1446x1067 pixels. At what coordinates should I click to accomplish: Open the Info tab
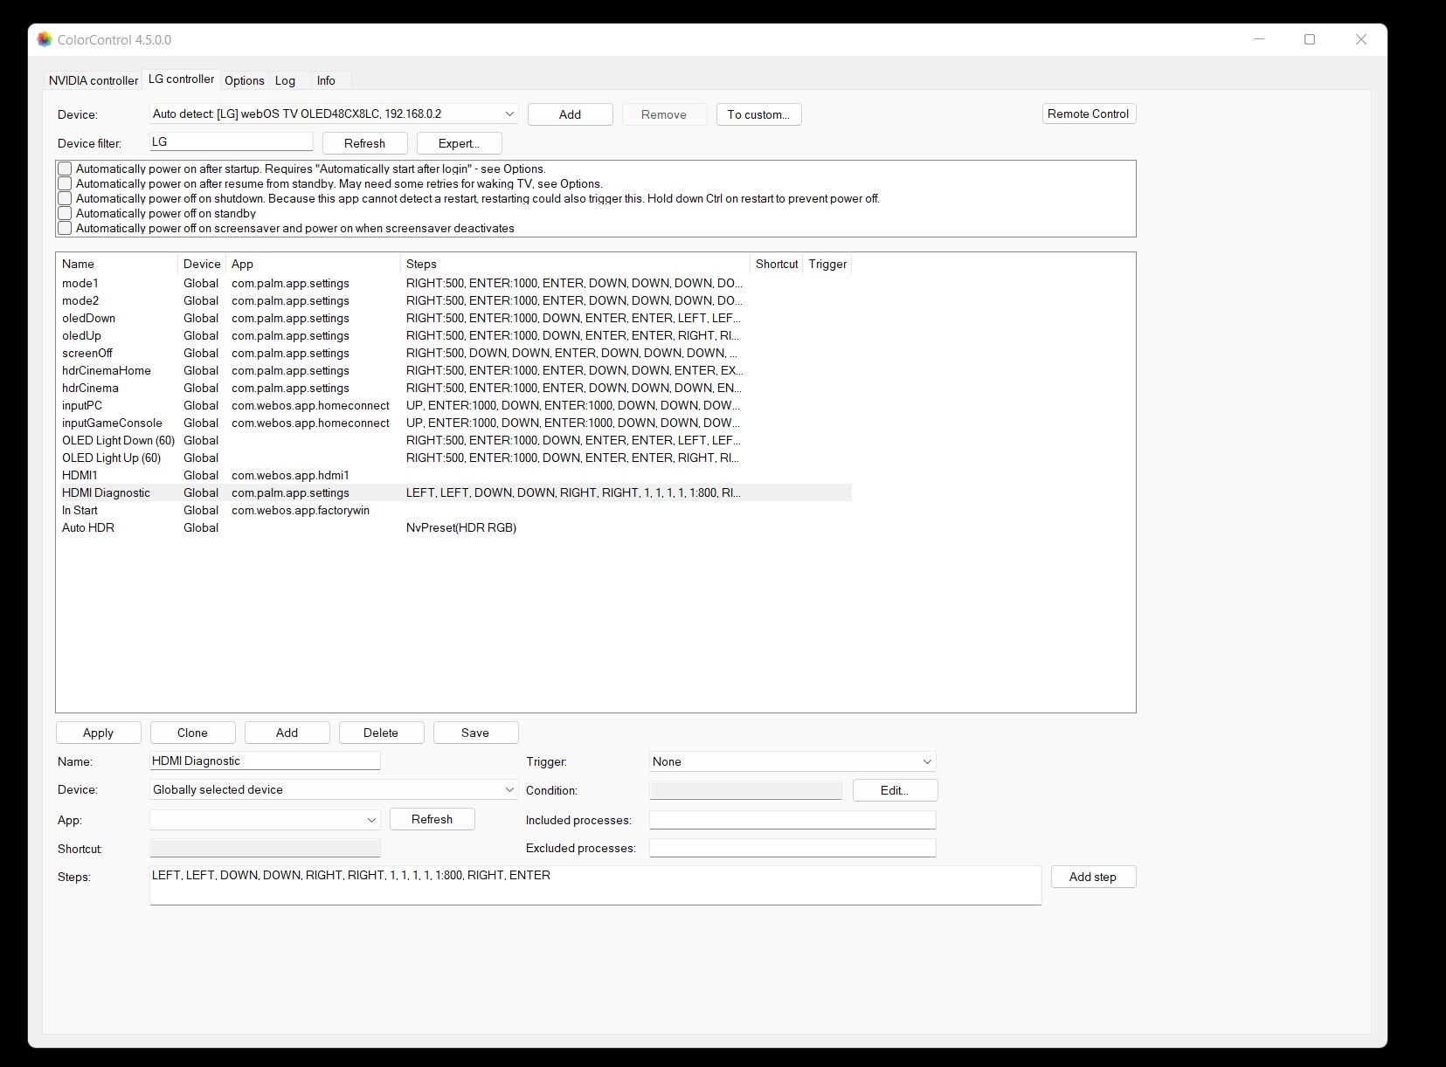[x=326, y=80]
